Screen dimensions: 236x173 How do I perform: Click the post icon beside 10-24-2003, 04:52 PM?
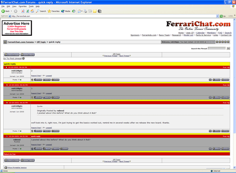7,136
